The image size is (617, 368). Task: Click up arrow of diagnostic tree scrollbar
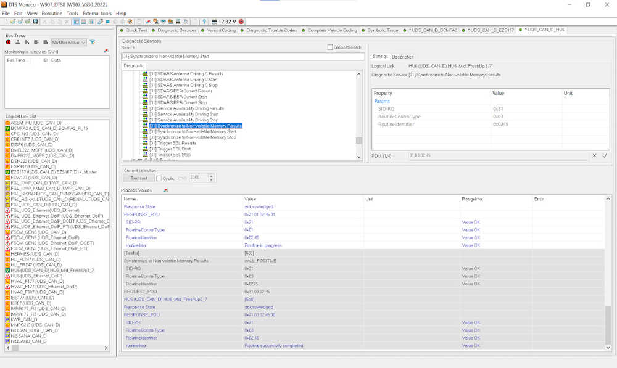coord(358,75)
